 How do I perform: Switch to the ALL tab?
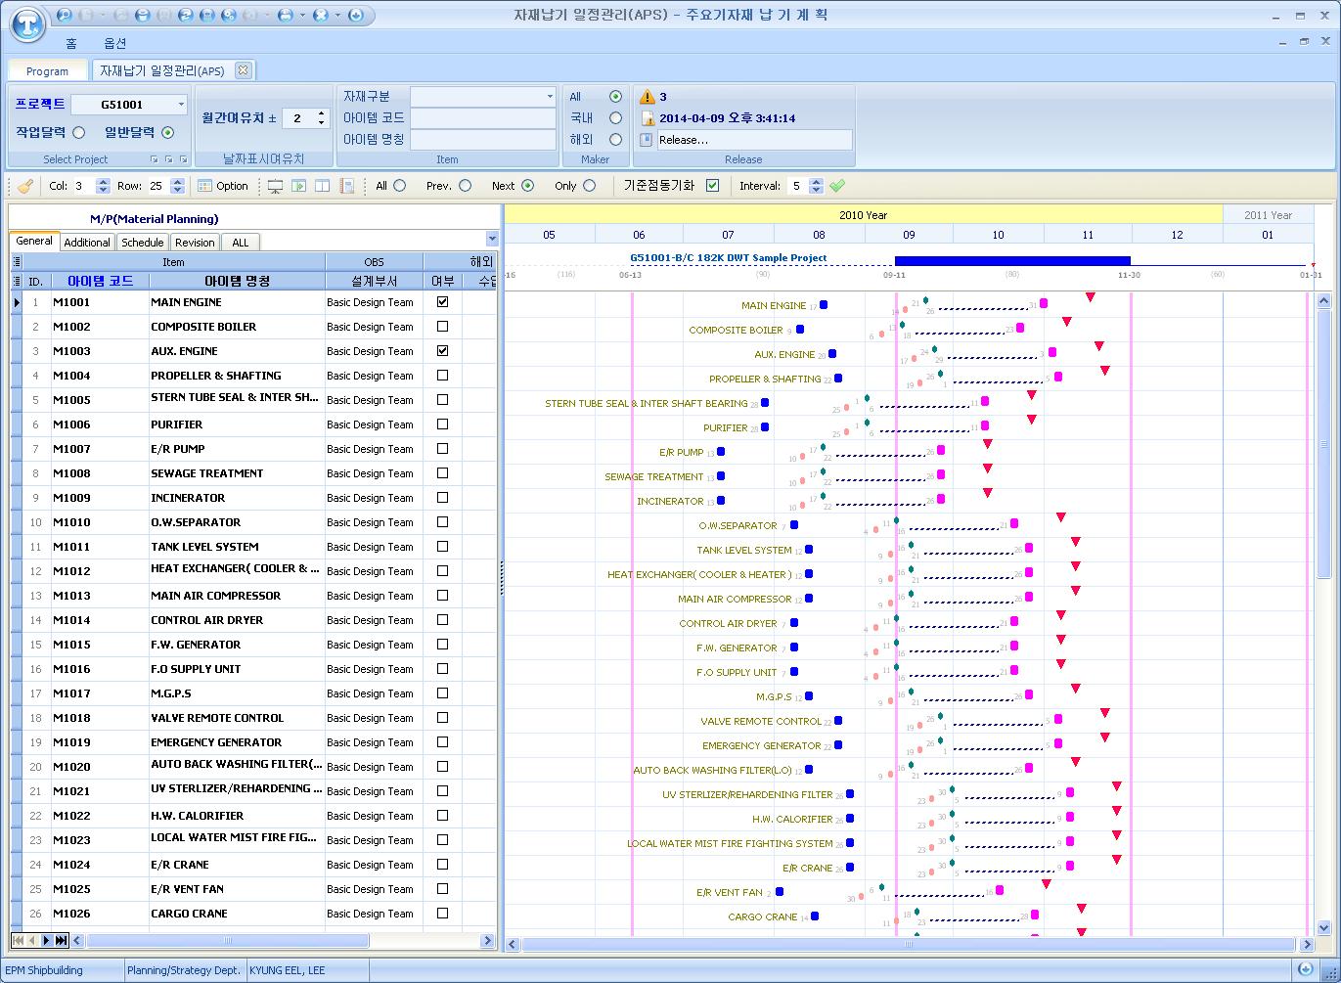point(240,242)
